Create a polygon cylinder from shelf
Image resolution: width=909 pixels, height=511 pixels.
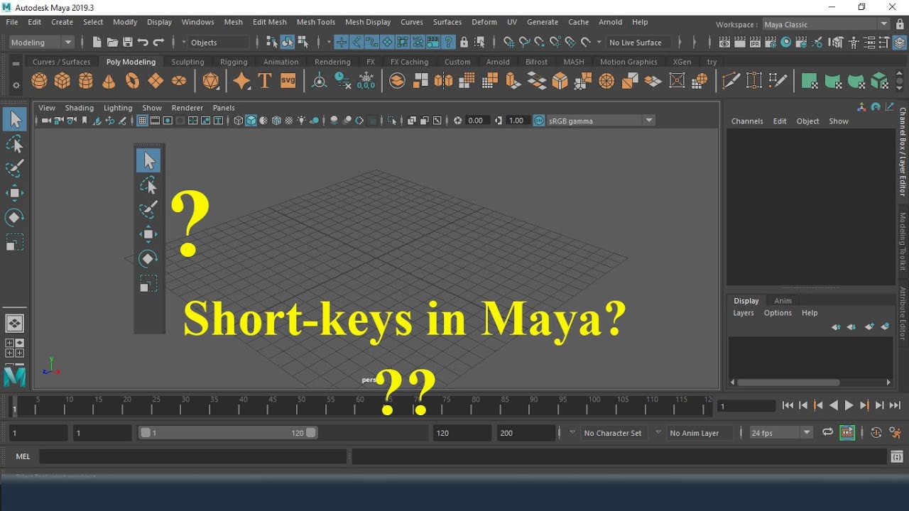[x=86, y=81]
